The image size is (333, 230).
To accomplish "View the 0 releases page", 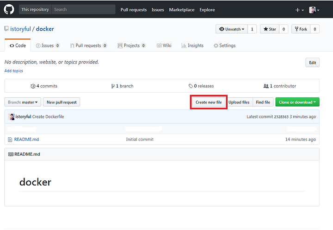I will (201, 86).
